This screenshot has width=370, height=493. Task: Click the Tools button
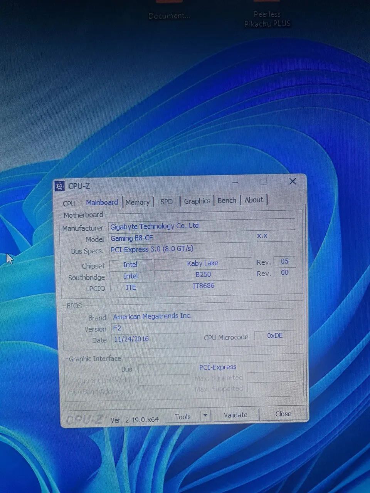183,417
